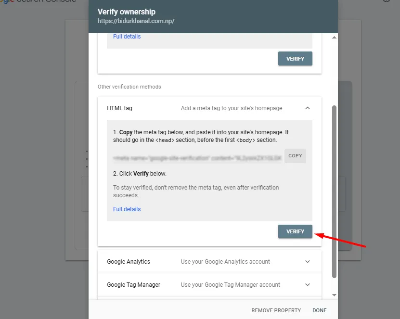Screen dimensions: 400x319
Task: Click the Google Analytics row label
Action: (128, 261)
